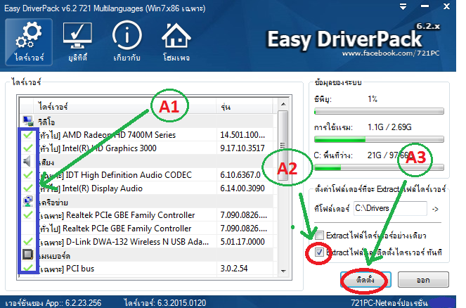
Task: Select version 3.0.2.54 cell
Action: tap(234, 268)
